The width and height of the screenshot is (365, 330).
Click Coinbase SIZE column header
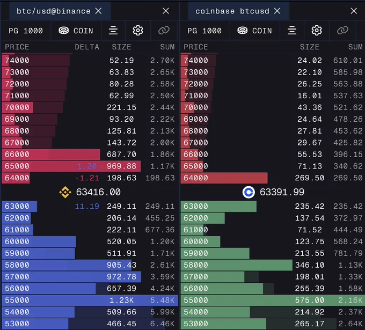coord(309,47)
